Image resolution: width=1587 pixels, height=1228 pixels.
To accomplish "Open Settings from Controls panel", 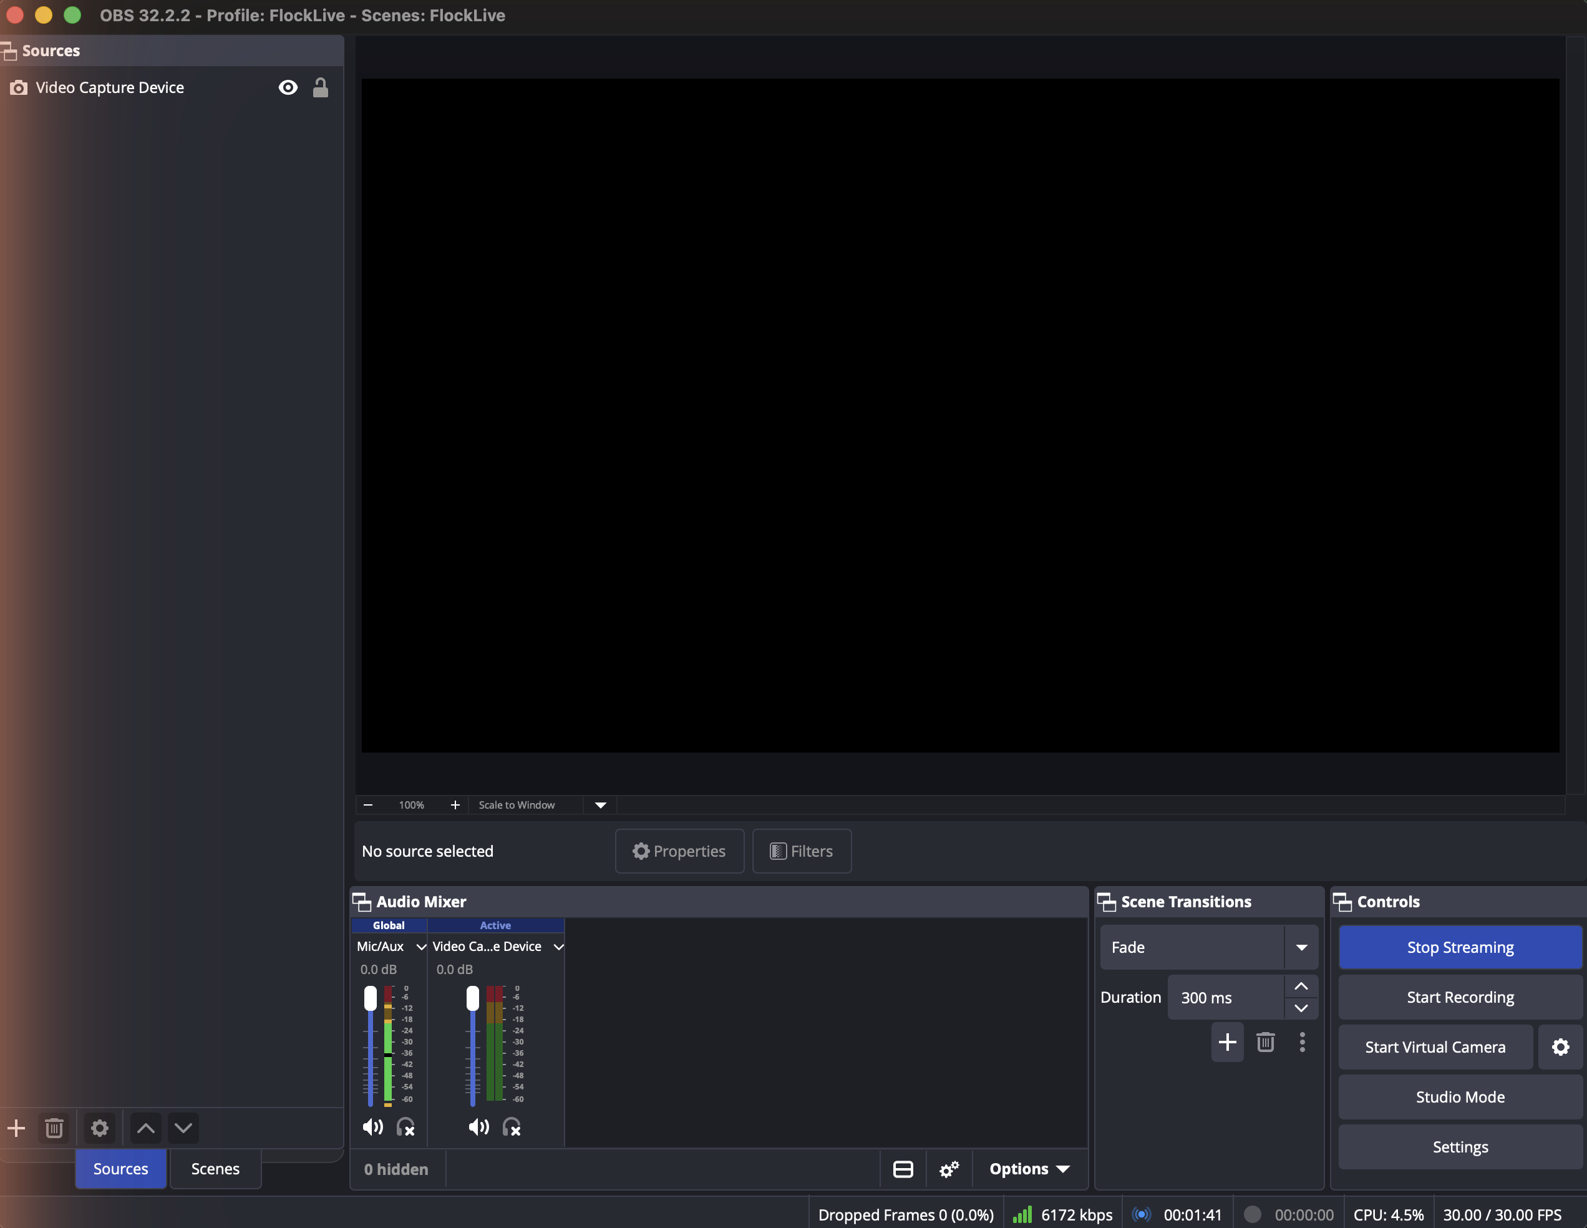I will pos(1460,1148).
